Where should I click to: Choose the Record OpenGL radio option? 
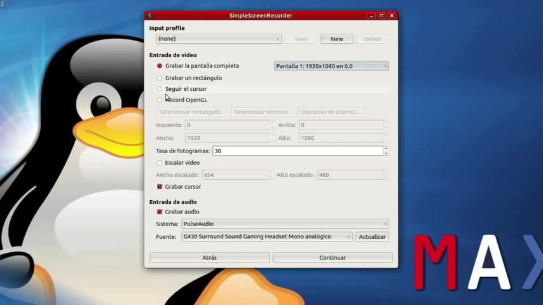pyautogui.click(x=160, y=100)
